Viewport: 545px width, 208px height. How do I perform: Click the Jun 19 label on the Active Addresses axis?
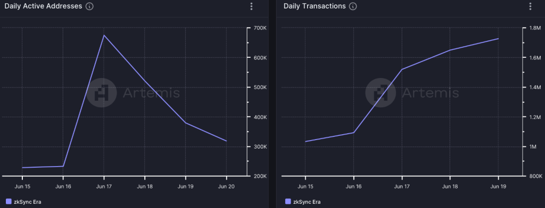coord(185,186)
